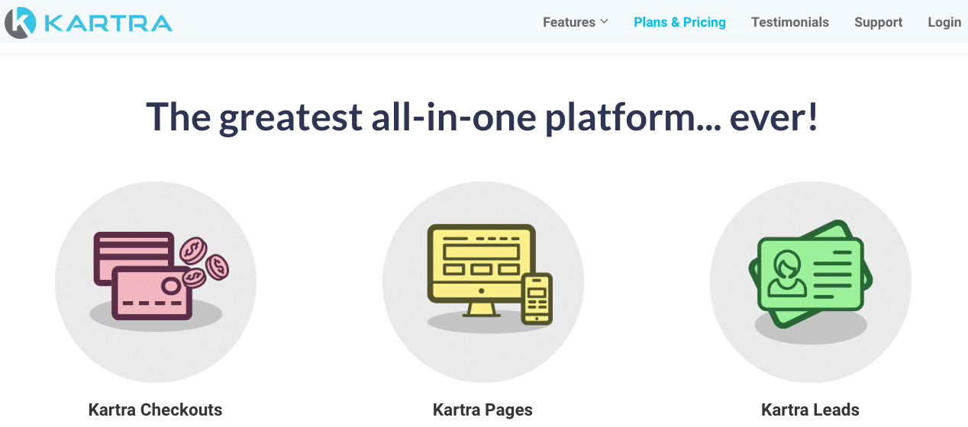The width and height of the screenshot is (968, 427).
Task: Click the Kartra logo in the header
Action: pos(89,22)
